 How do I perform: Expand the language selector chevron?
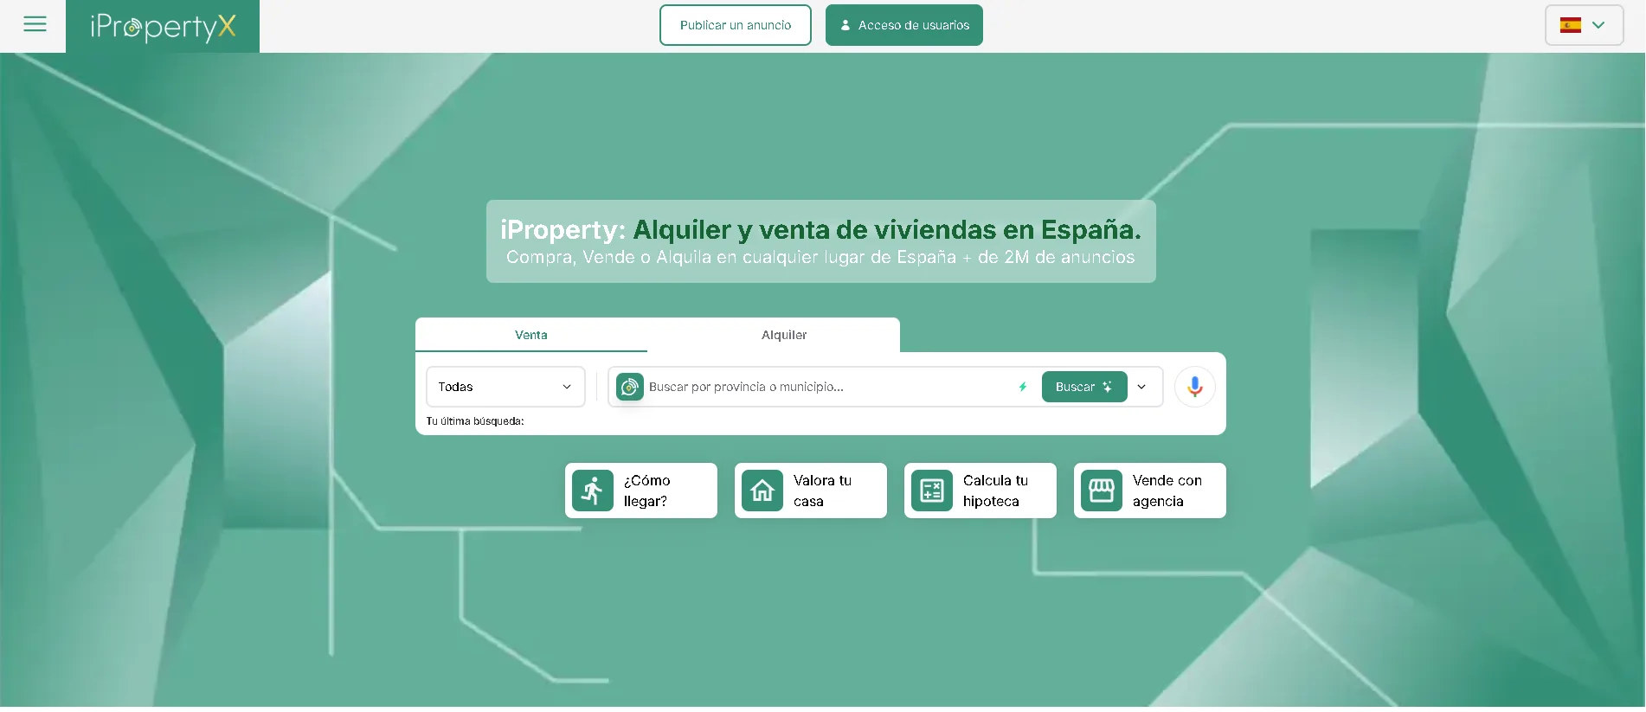tap(1598, 25)
